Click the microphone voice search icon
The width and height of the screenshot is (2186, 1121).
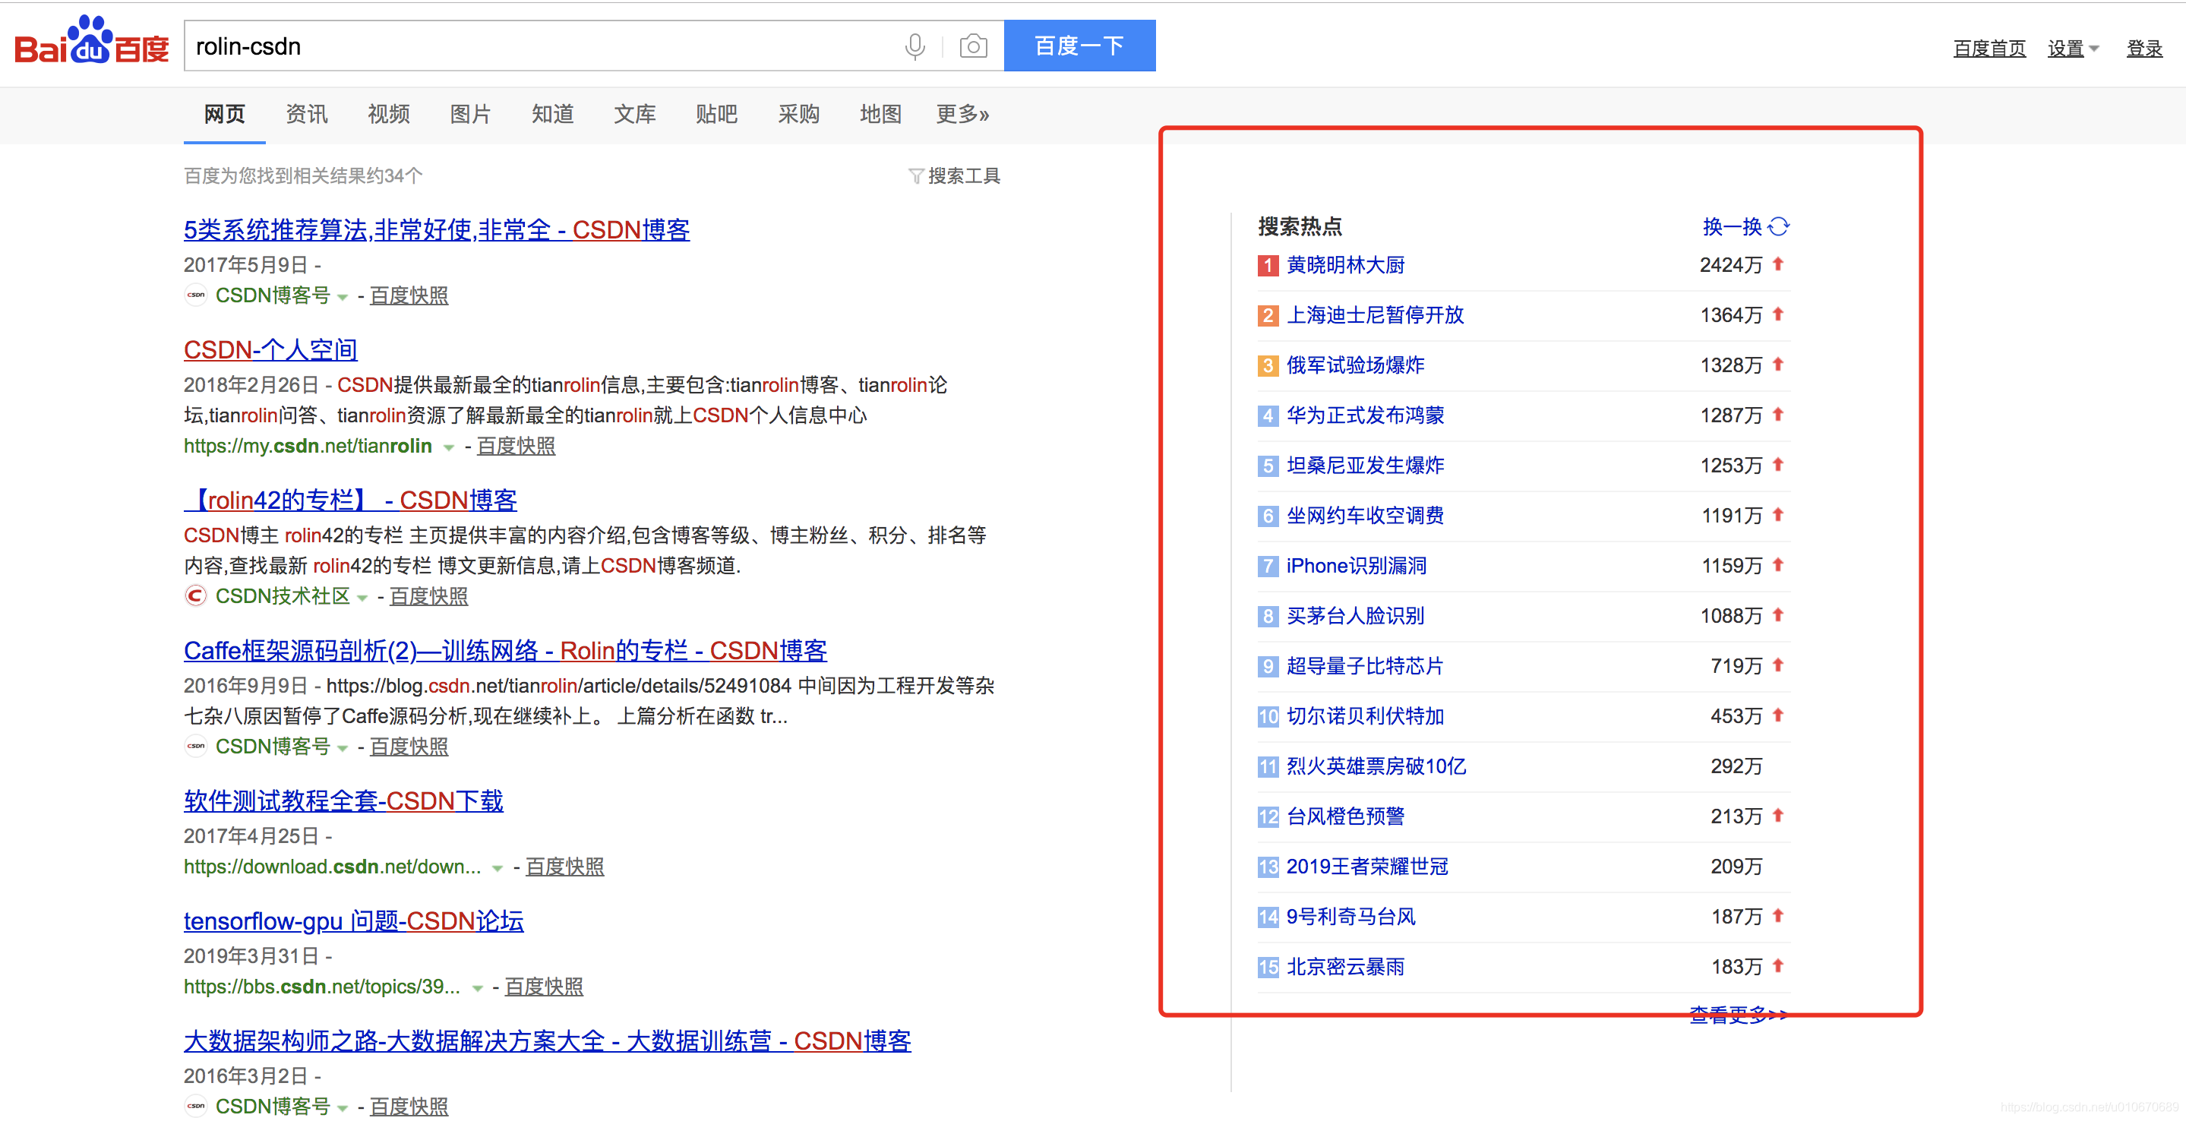click(914, 46)
